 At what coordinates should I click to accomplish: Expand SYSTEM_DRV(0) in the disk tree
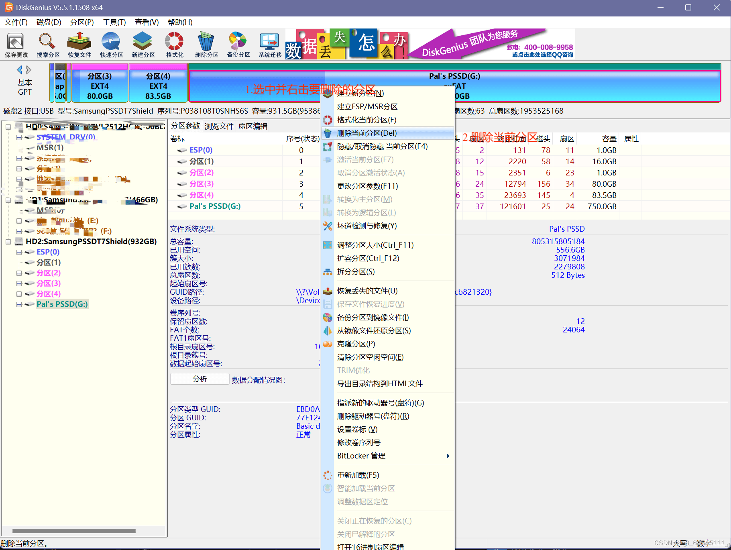point(19,137)
